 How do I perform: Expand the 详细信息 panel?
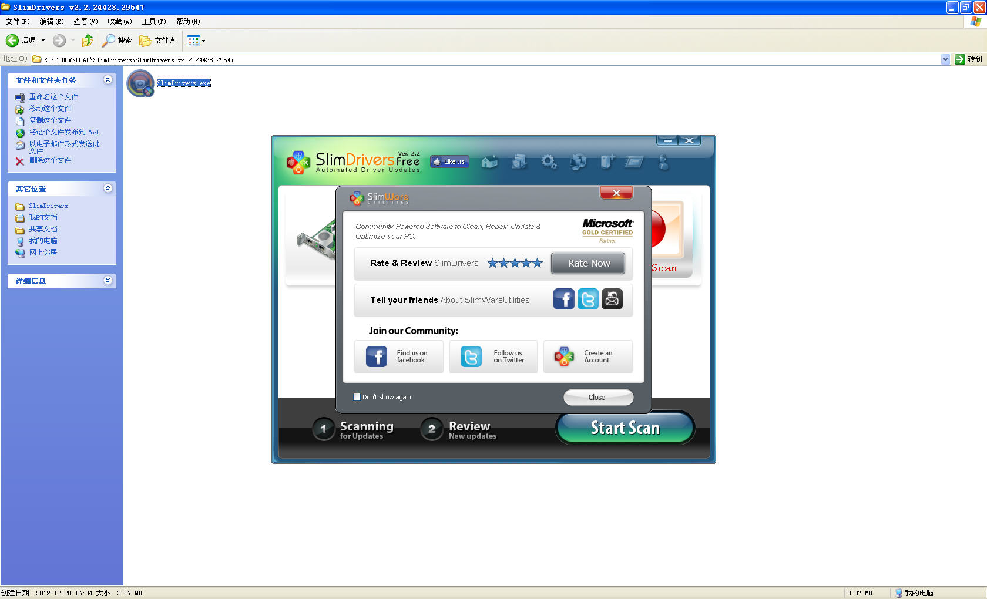coord(108,281)
